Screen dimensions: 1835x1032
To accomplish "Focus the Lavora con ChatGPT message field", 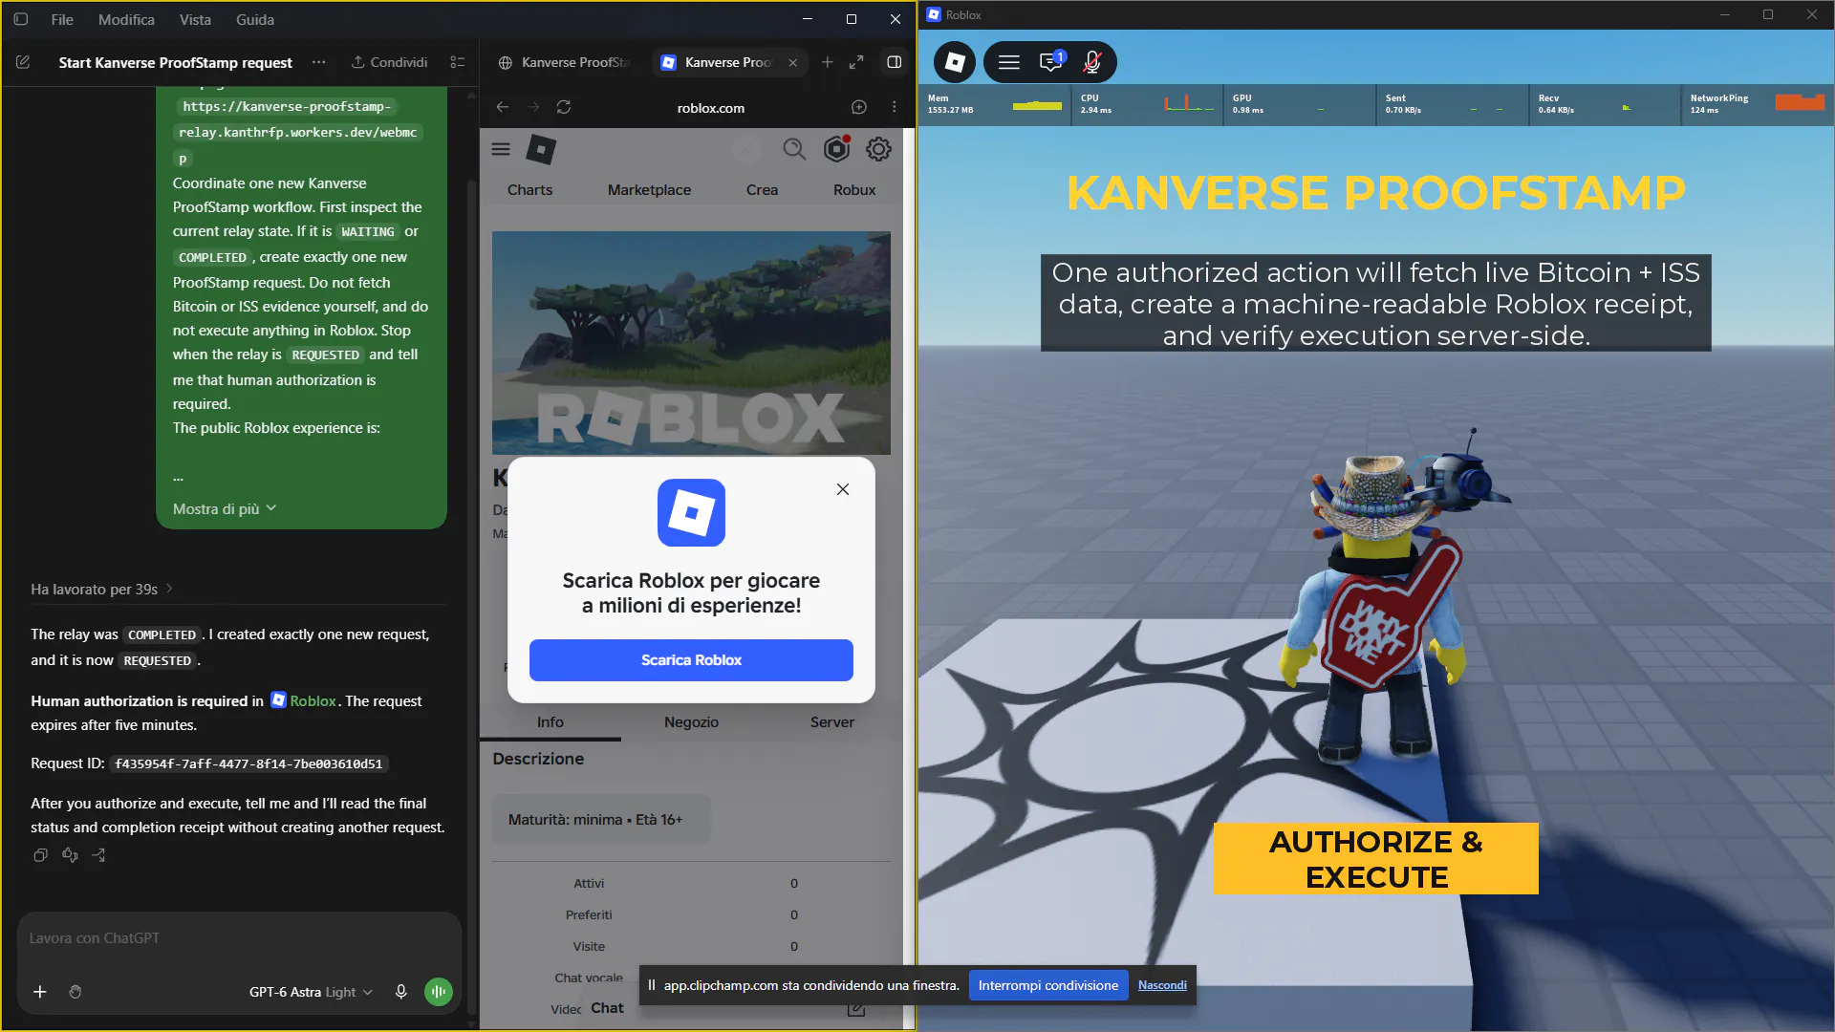I will click(x=239, y=938).
